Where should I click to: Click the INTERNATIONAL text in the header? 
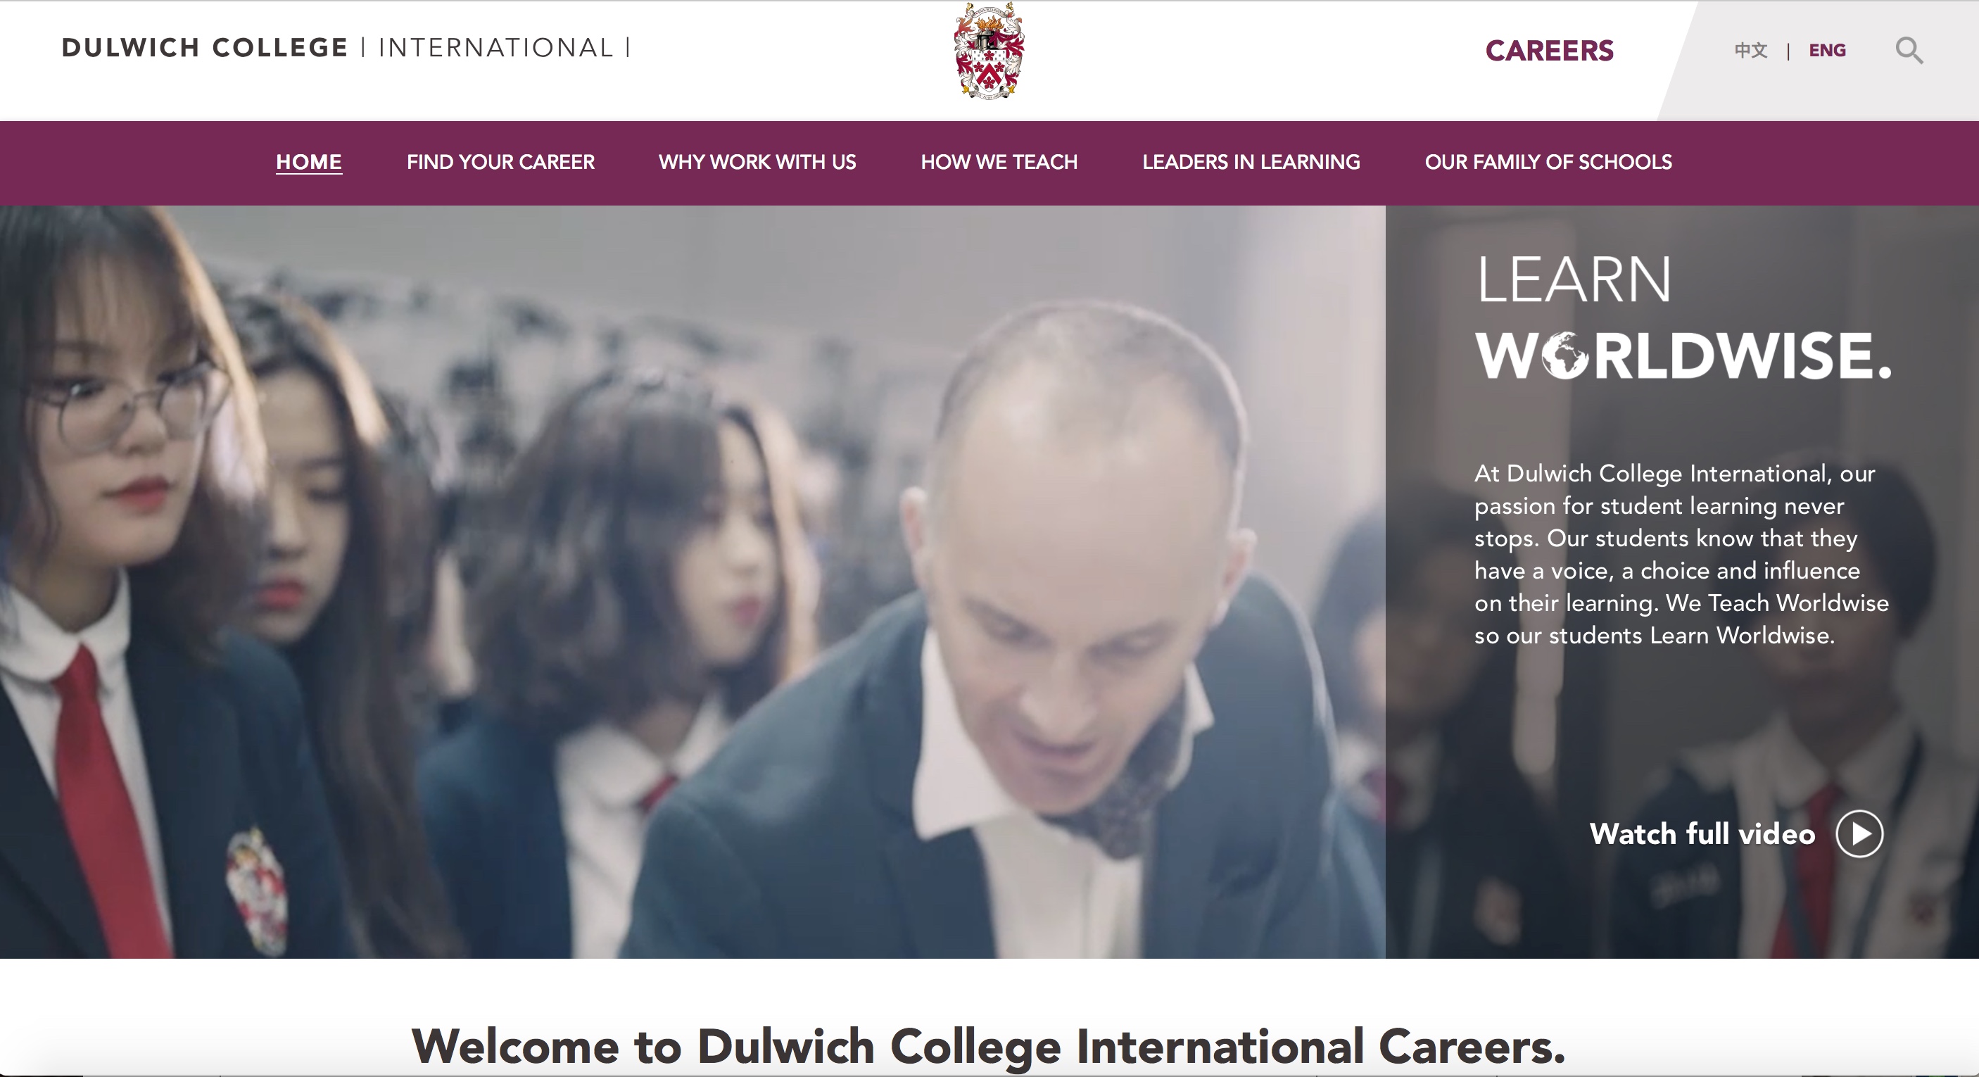click(496, 48)
